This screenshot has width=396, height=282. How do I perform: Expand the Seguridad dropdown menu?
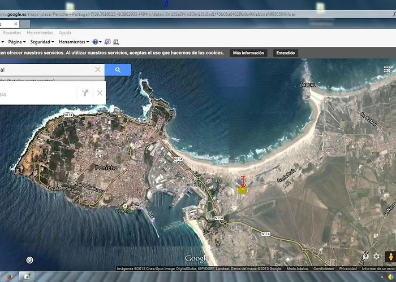(x=42, y=42)
